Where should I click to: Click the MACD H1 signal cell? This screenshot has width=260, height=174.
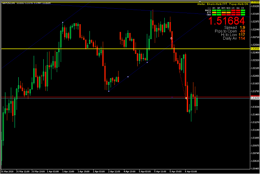[x=233, y=10]
